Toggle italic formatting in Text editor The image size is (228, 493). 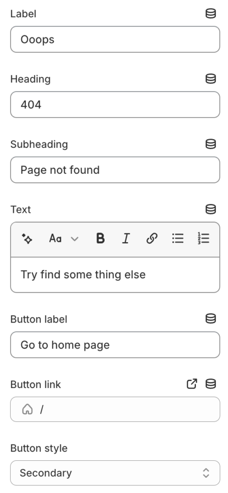126,239
